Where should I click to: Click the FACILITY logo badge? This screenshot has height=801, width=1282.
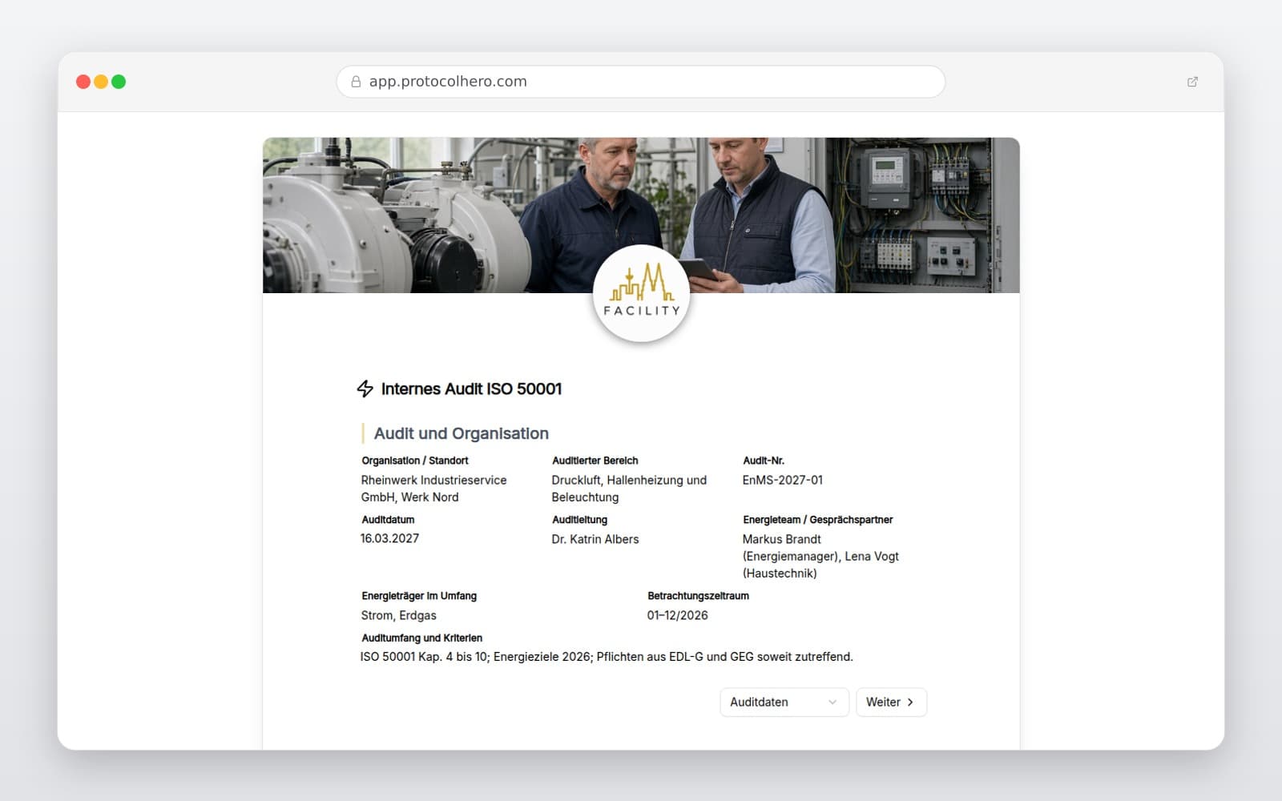pos(641,293)
